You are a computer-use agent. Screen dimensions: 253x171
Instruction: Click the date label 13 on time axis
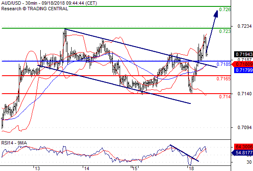click(x=37, y=168)
